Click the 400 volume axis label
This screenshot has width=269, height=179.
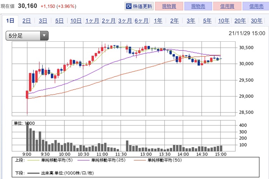pyautogui.click(x=243, y=125)
